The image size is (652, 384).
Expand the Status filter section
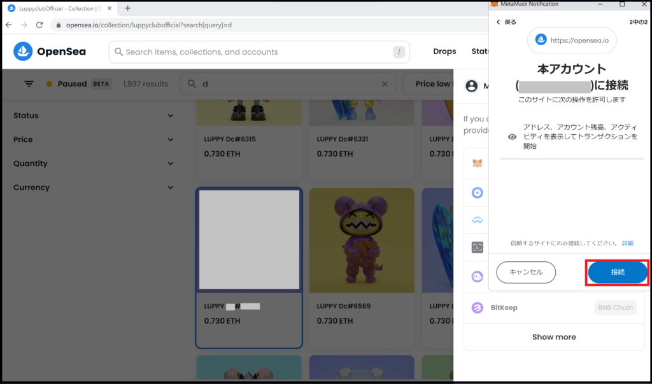click(94, 116)
